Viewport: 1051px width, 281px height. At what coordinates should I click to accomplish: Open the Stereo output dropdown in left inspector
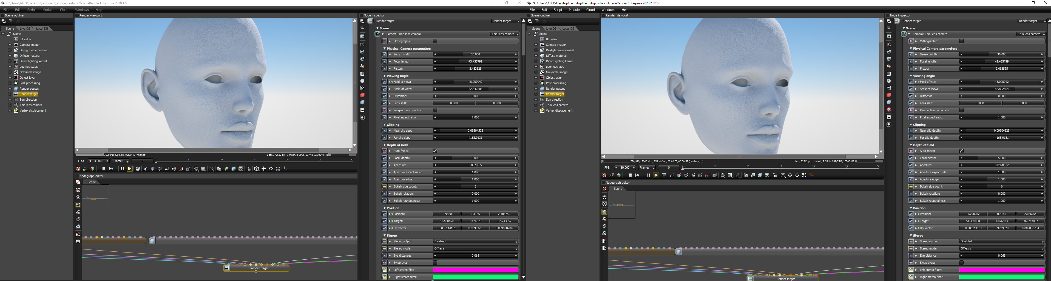click(475, 242)
